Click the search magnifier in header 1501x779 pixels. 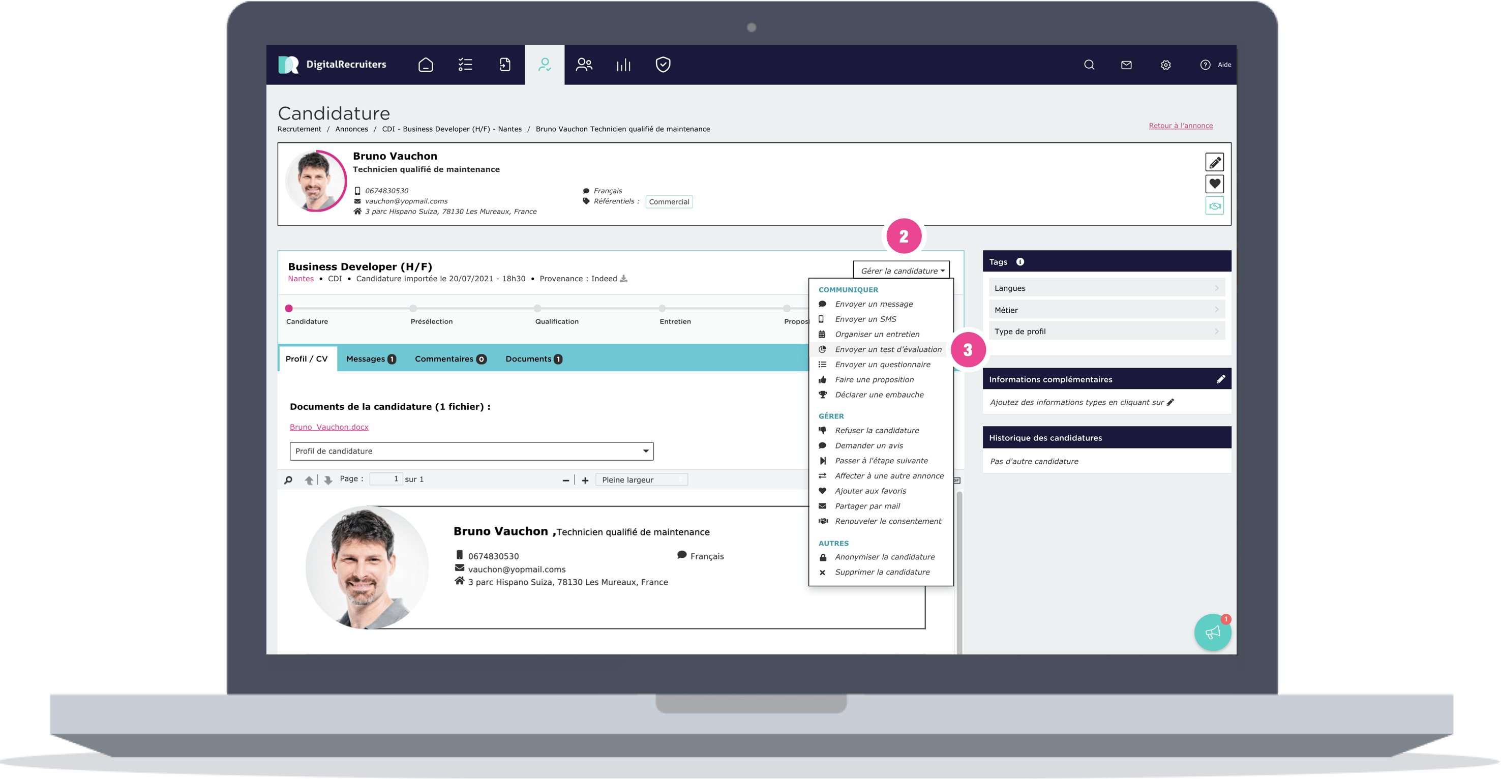[1089, 65]
